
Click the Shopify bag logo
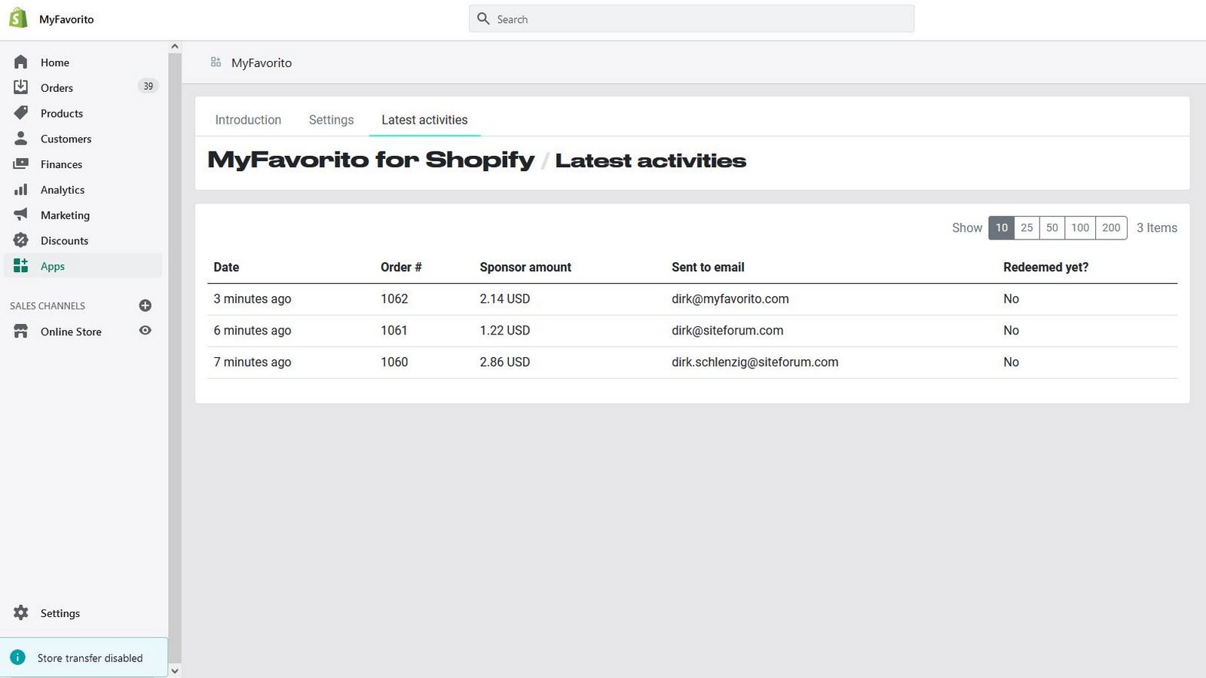tap(18, 19)
